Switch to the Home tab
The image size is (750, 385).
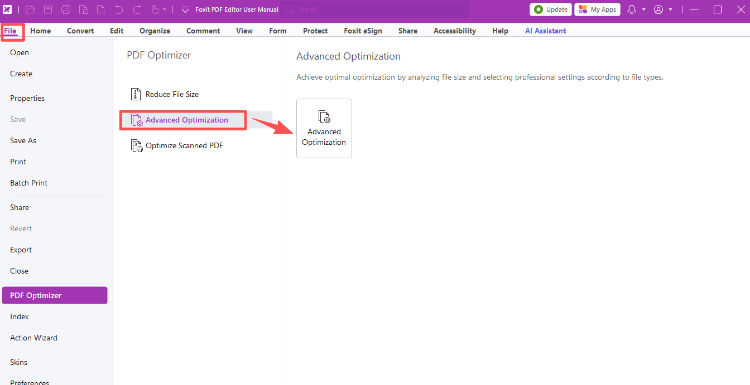pyautogui.click(x=40, y=31)
